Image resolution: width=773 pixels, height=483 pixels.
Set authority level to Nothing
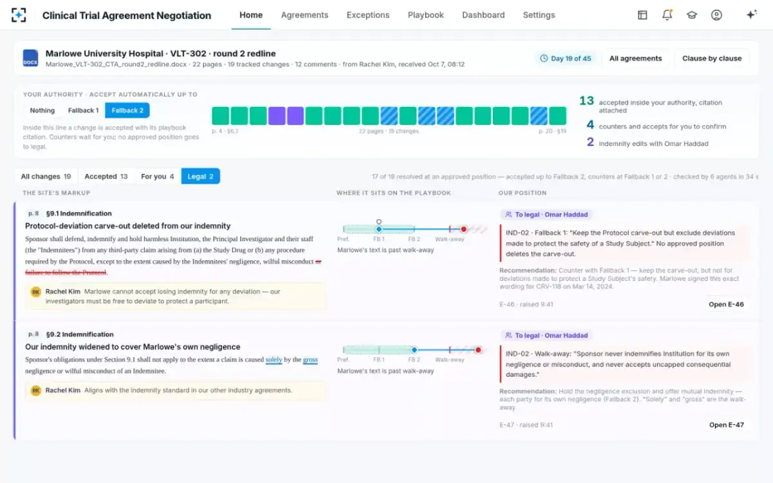coord(43,110)
